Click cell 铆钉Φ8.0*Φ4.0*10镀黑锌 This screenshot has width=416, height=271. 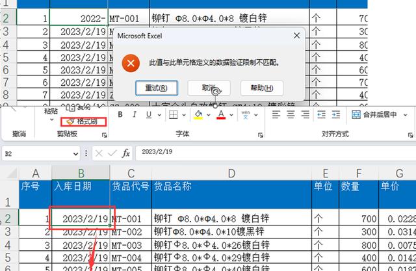point(231,232)
